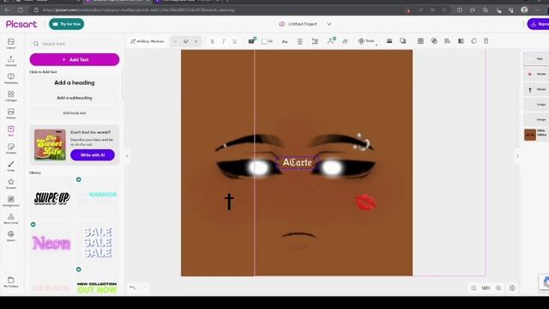Screen dimensions: 549x309
Task: Choose the Neon text style
Action: pos(51,243)
